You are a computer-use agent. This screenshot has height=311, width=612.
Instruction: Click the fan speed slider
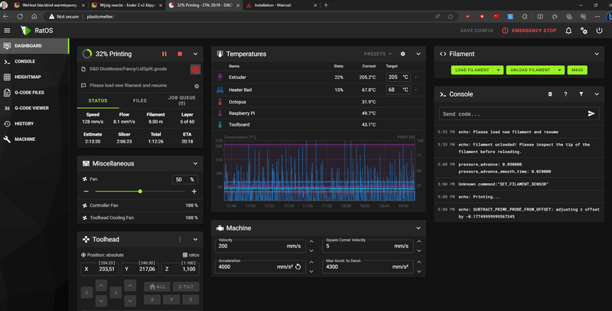140,192
